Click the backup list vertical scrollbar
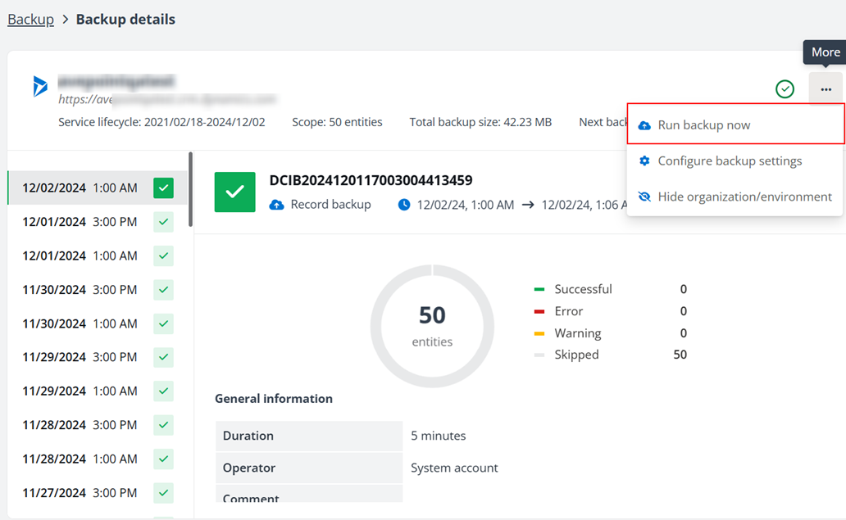This screenshot has height=520, width=846. tap(191, 189)
